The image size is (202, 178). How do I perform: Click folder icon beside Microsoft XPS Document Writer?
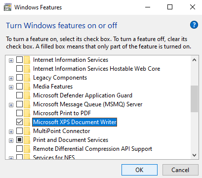click(x=27, y=122)
